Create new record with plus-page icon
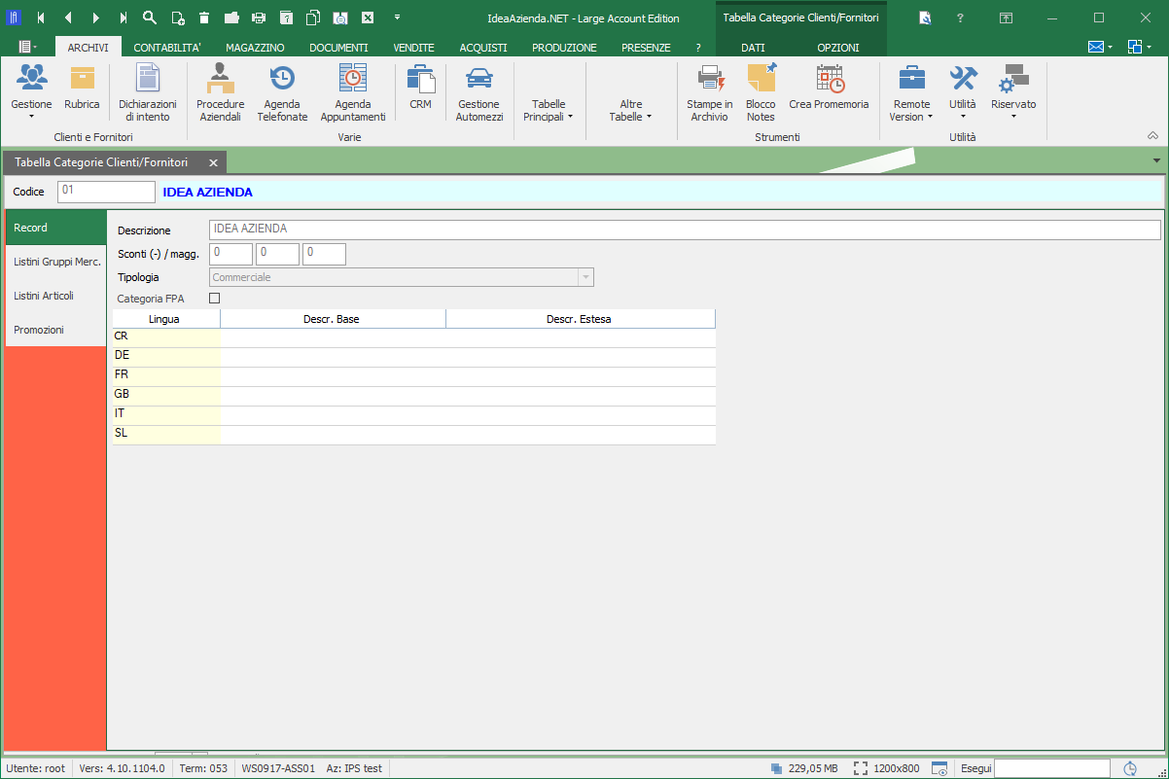Image resolution: width=1169 pixels, height=779 pixels. pyautogui.click(x=177, y=18)
